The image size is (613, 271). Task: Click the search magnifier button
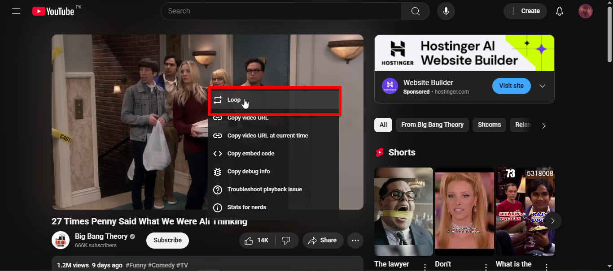click(x=415, y=11)
